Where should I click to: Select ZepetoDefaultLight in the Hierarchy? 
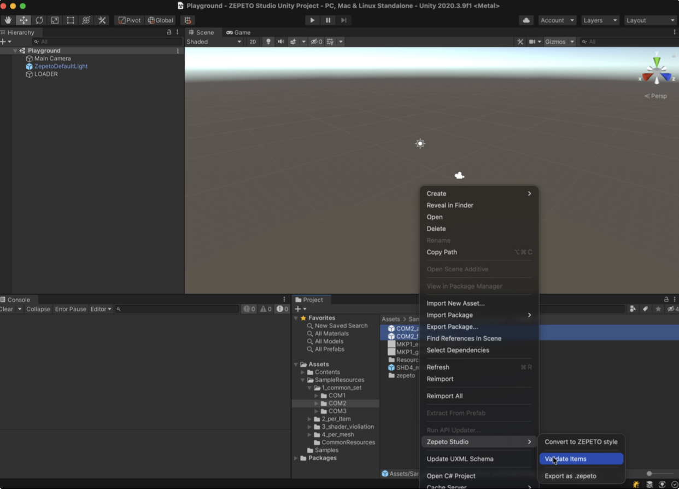(61, 66)
